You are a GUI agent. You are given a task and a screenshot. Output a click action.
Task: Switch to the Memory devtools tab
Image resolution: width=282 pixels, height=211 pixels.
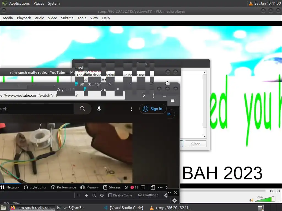(x=90, y=187)
